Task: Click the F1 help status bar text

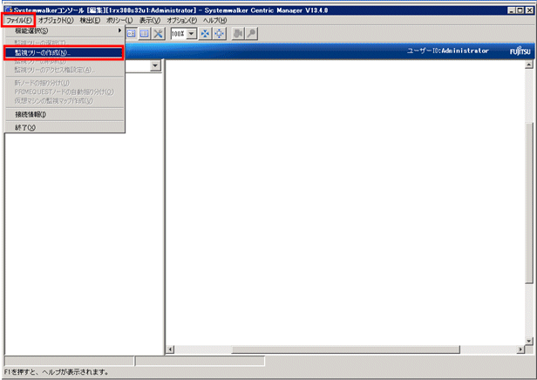Action: click(x=57, y=372)
